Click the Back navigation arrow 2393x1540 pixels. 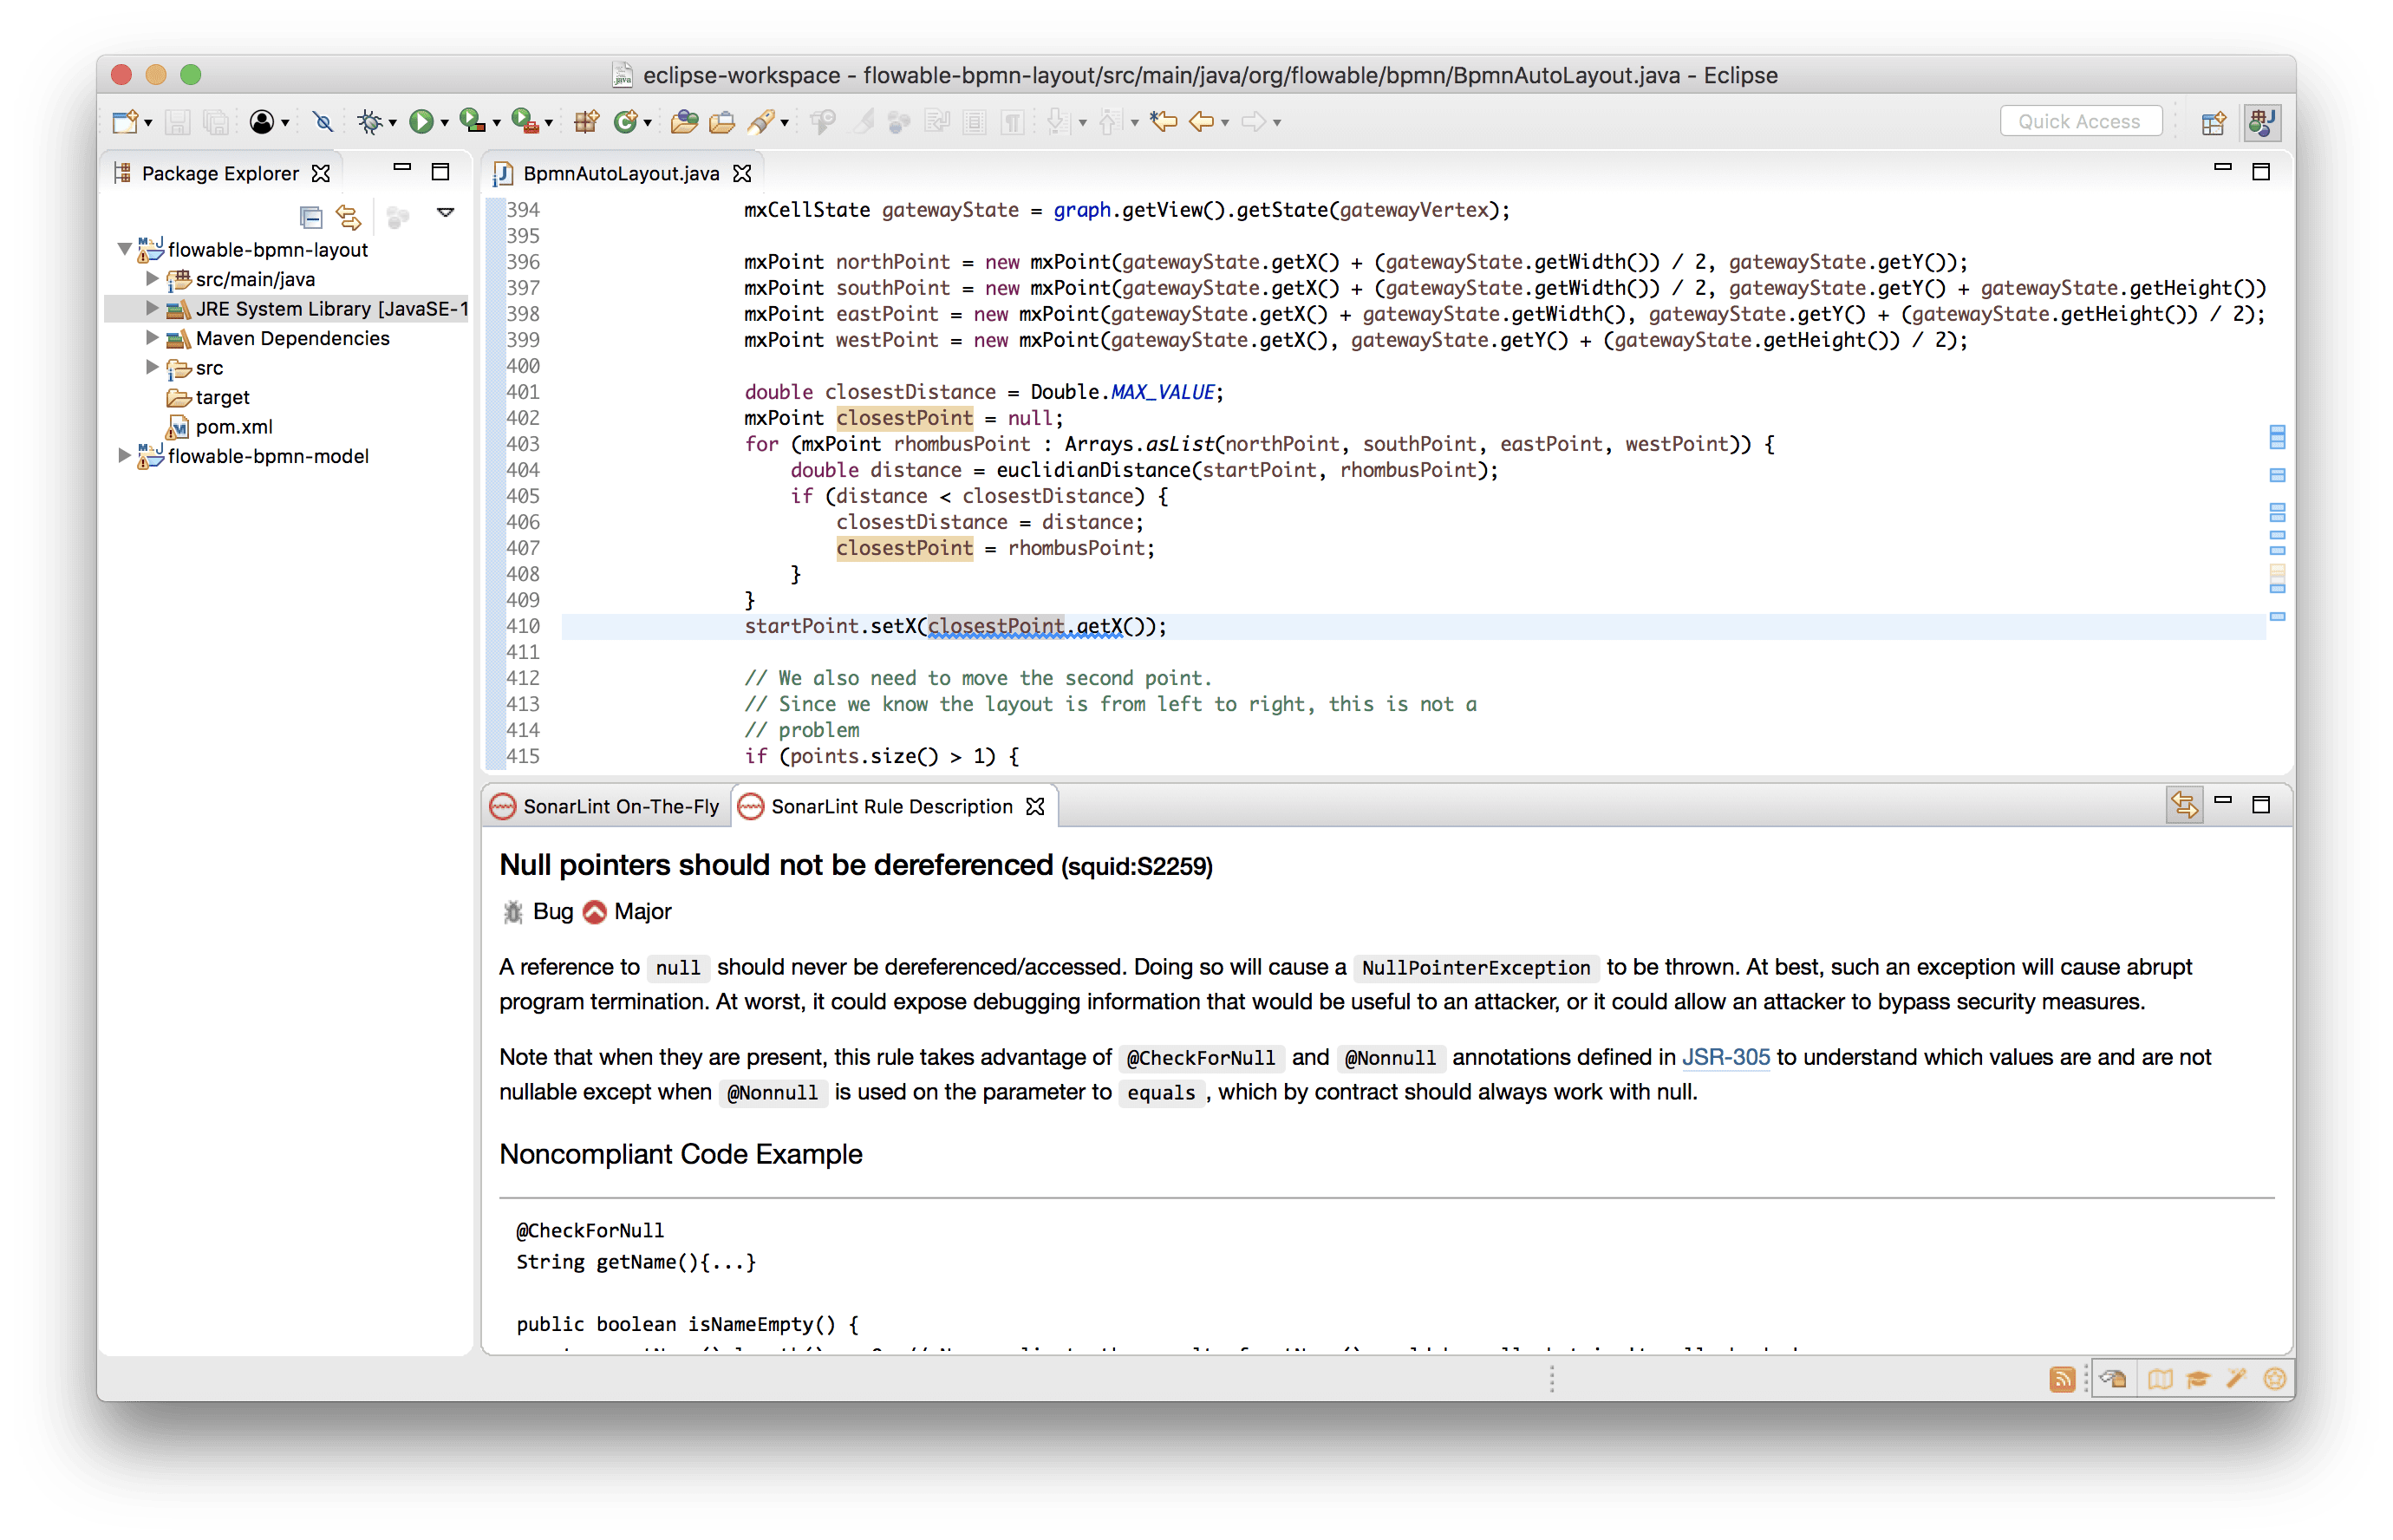point(1202,122)
